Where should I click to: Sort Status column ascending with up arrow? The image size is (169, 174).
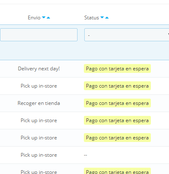[107, 18]
